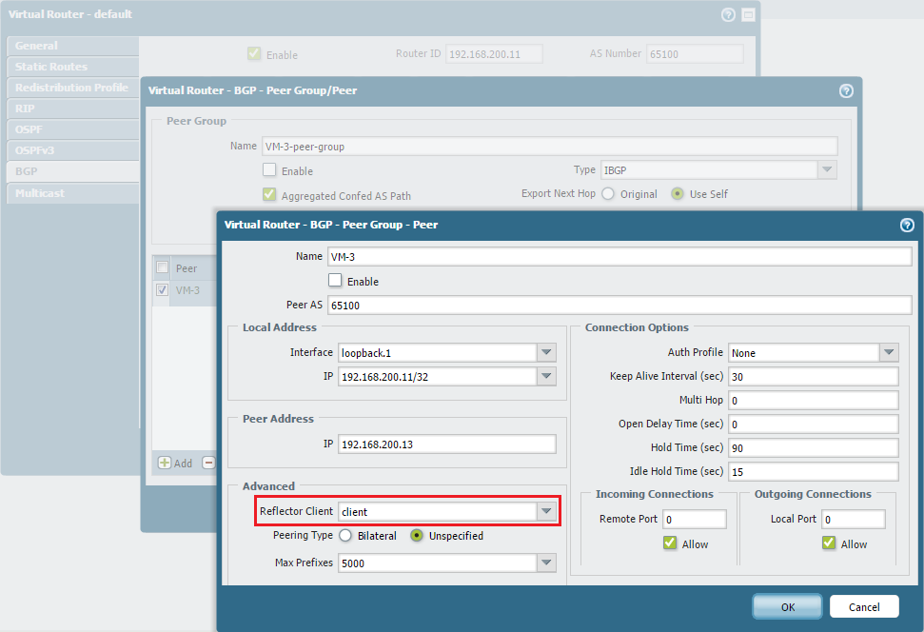924x632 pixels.
Task: Toggle Allow under Incoming Connections
Action: tap(670, 543)
